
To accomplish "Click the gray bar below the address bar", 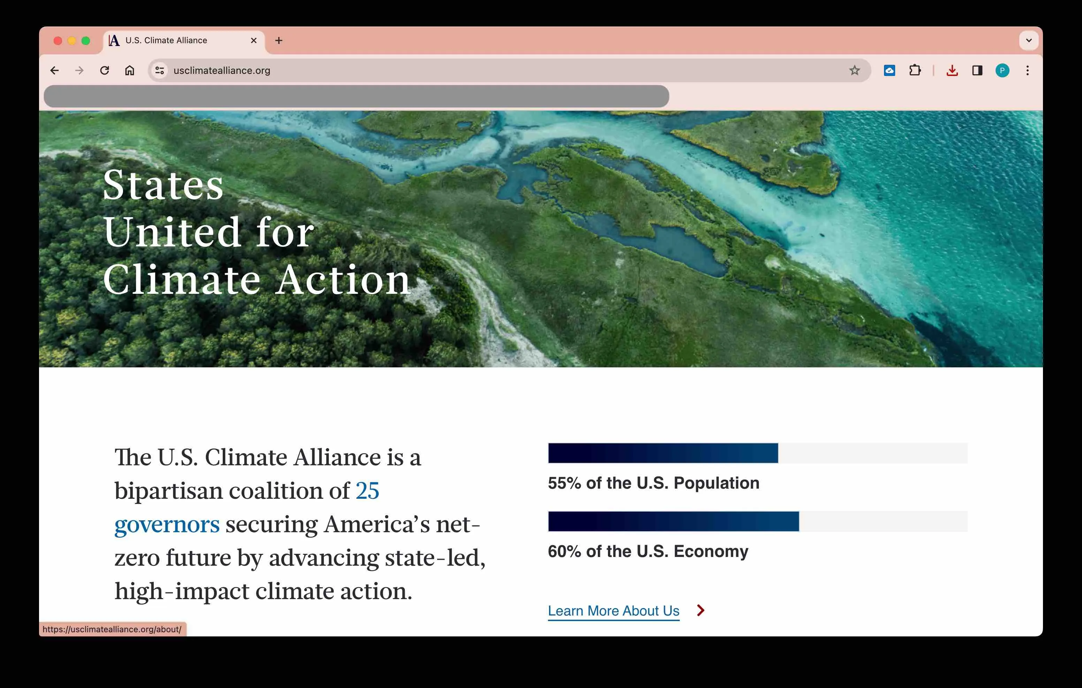I will pos(356,96).
